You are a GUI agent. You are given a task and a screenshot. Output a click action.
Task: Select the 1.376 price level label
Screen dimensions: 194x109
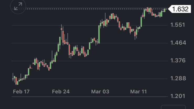pyautogui.click(x=178, y=61)
